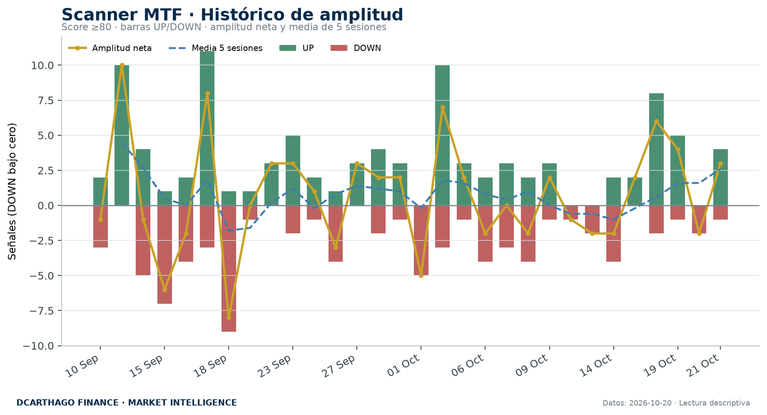This screenshot has height=415, width=767.
Task: Click the '27 Sep' x-axis label
Action: click(x=339, y=366)
